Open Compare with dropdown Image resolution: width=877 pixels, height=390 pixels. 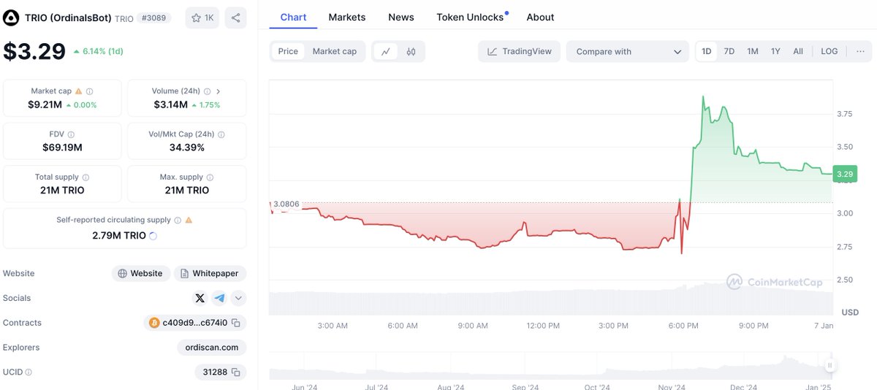point(627,51)
